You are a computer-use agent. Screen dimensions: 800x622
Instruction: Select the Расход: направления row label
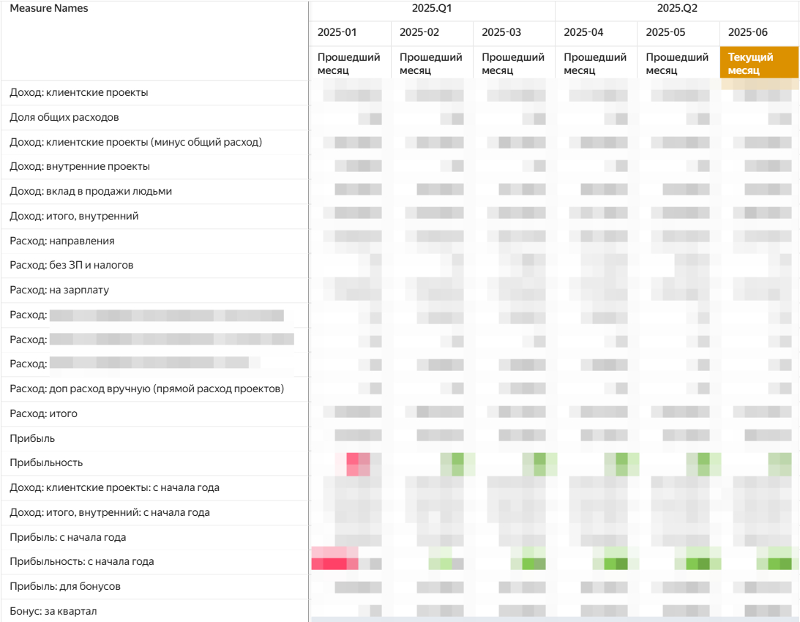click(62, 241)
